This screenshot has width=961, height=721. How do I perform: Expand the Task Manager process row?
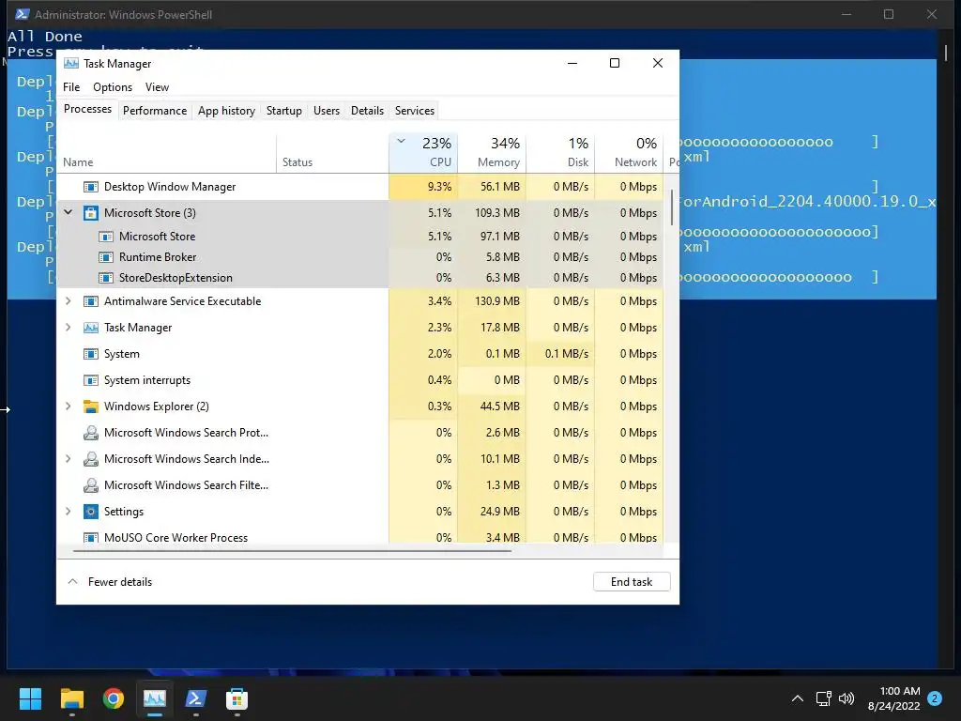click(x=69, y=328)
